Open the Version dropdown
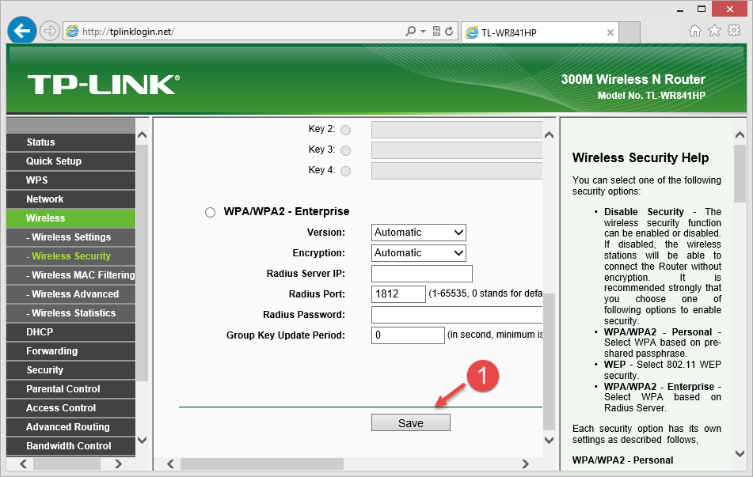 [x=419, y=233]
